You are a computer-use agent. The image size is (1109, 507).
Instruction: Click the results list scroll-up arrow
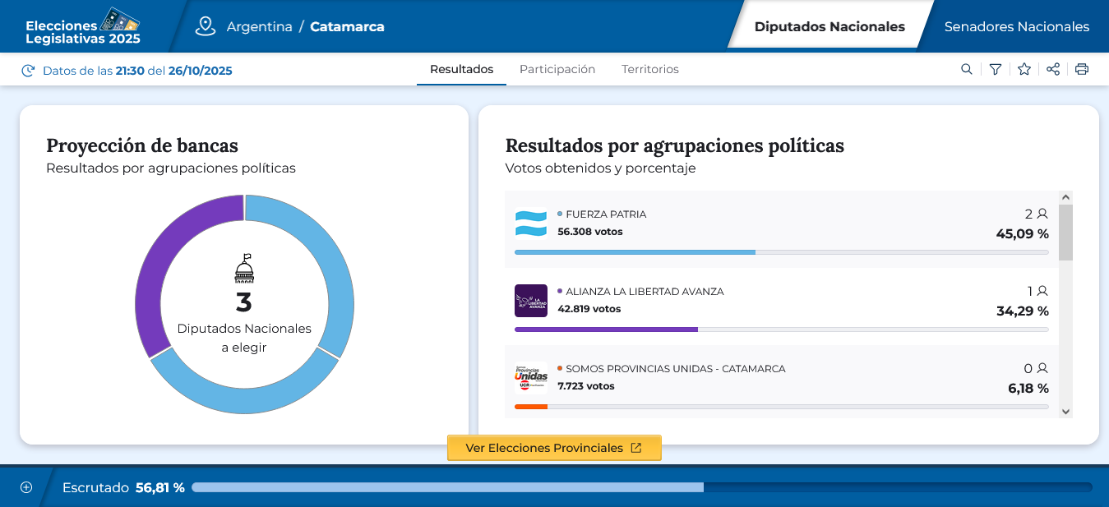point(1065,197)
